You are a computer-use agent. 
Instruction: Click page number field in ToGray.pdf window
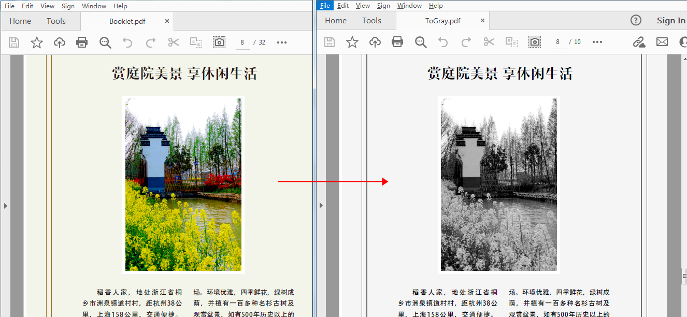558,42
